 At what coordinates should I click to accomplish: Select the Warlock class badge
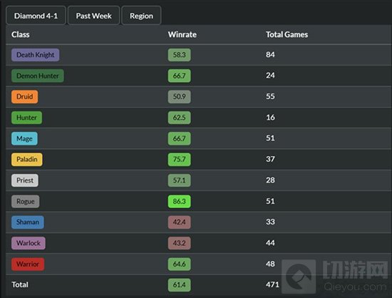[x=29, y=243]
